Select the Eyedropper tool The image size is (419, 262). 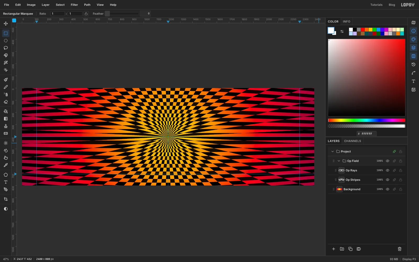(x=6, y=165)
